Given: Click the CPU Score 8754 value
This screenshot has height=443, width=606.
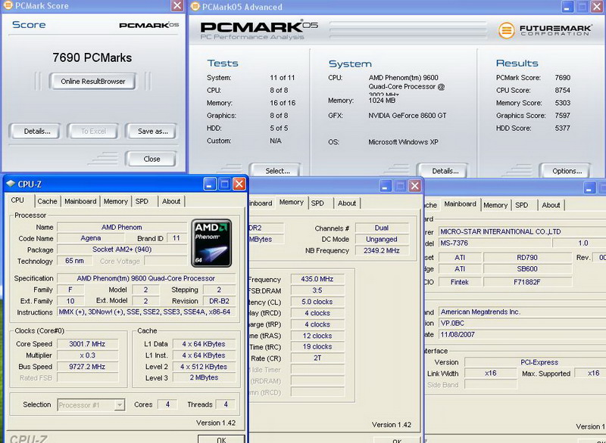Looking at the screenshot, I should coord(562,90).
